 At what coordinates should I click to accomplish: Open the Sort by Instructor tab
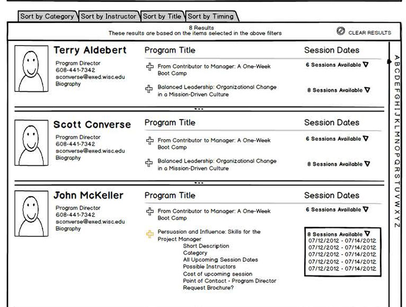coord(109,16)
